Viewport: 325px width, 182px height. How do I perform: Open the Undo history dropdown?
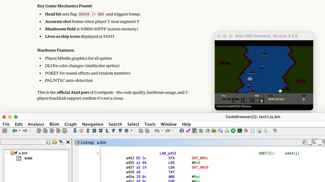pos(162,131)
